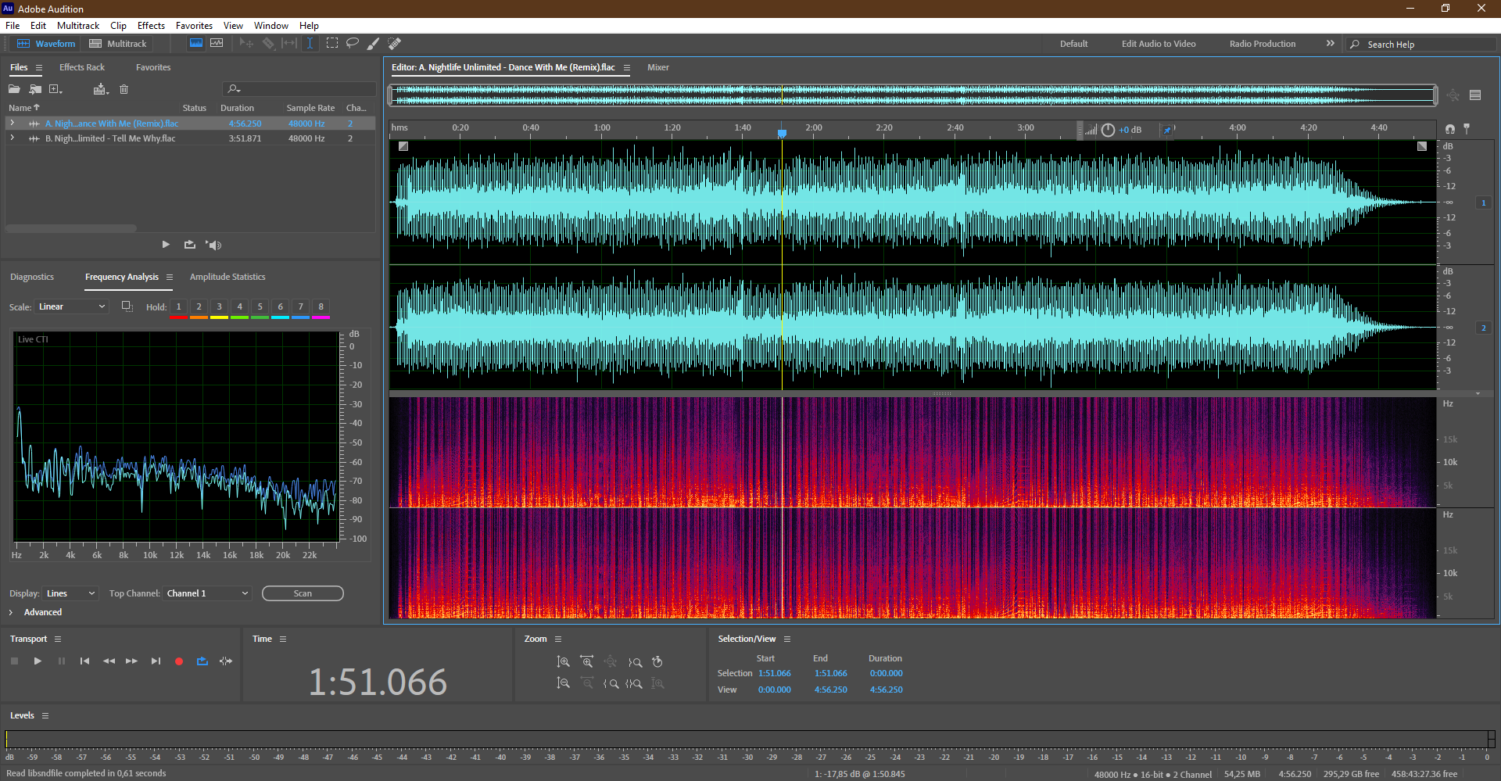
Task: Open file using the folder icon
Action: [14, 89]
